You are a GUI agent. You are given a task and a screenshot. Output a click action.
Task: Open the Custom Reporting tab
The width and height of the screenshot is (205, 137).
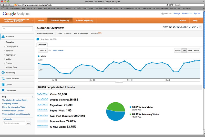pyautogui.click(x=85, y=20)
